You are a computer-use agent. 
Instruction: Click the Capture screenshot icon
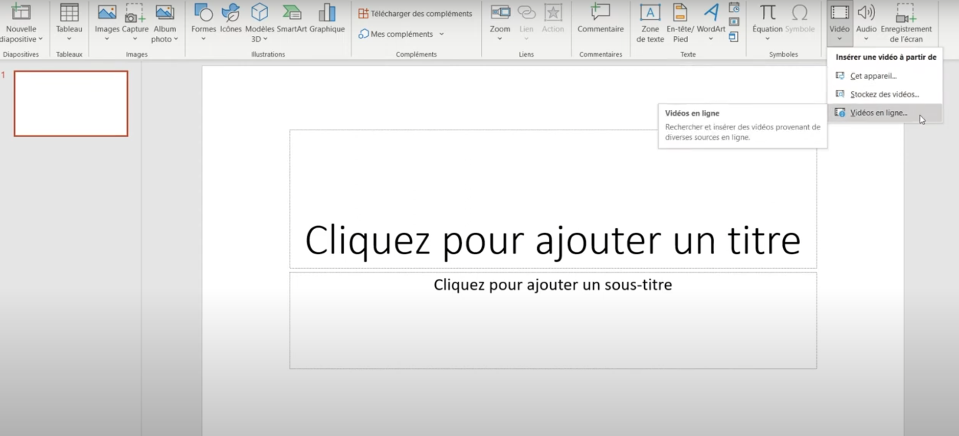click(135, 12)
